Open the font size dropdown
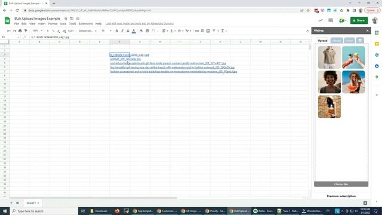382x215 pixels. tap(106, 31)
